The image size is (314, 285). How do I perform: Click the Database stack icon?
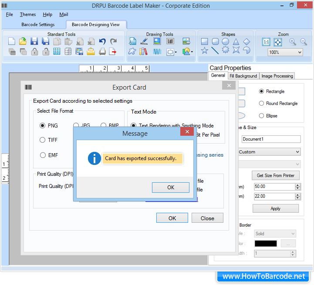point(68,52)
